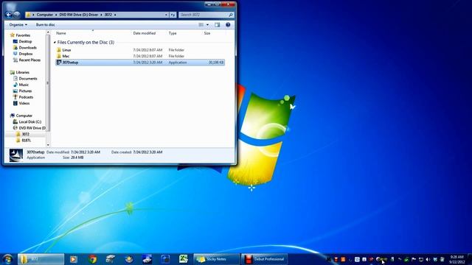Open Libraries in navigation pane
This screenshot has width=472, height=265.
point(23,72)
